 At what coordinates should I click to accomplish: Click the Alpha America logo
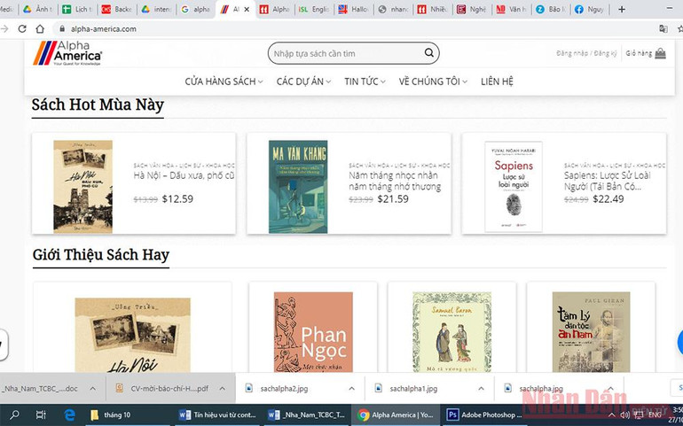(x=68, y=53)
